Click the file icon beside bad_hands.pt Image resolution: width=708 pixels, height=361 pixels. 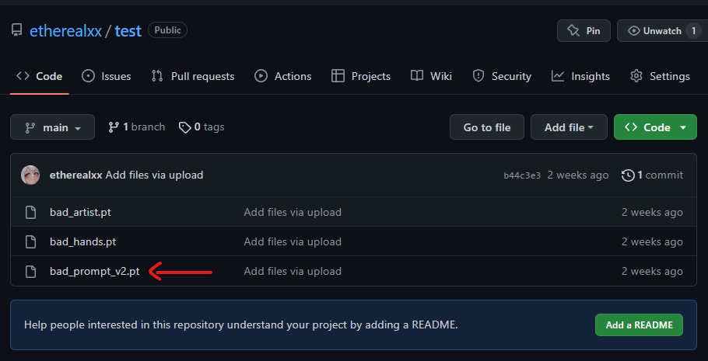tap(31, 241)
